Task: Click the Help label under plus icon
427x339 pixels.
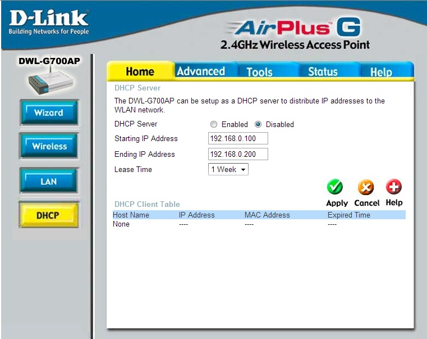Action: tap(394, 202)
